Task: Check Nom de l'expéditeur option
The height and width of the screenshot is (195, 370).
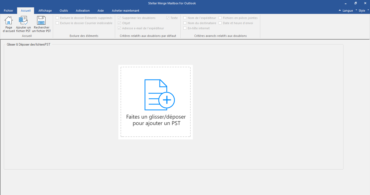Action: (185, 18)
